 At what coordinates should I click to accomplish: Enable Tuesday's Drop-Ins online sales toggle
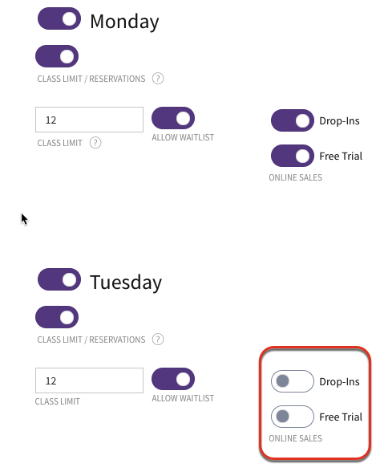293,381
